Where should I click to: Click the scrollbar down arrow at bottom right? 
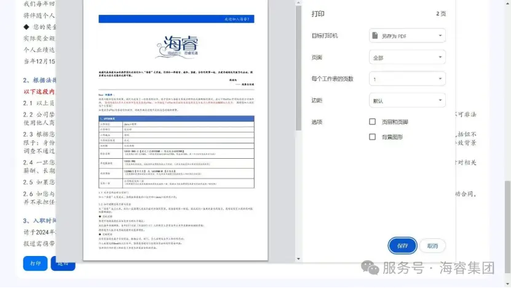pyautogui.click(x=506, y=284)
